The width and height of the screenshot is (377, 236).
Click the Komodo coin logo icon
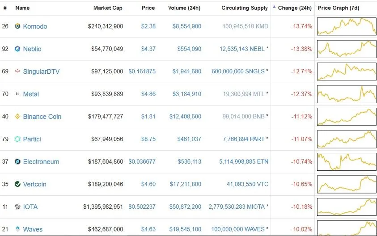click(x=17, y=26)
